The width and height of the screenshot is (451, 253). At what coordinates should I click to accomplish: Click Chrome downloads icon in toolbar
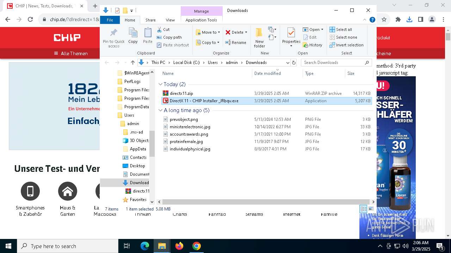(409, 19)
